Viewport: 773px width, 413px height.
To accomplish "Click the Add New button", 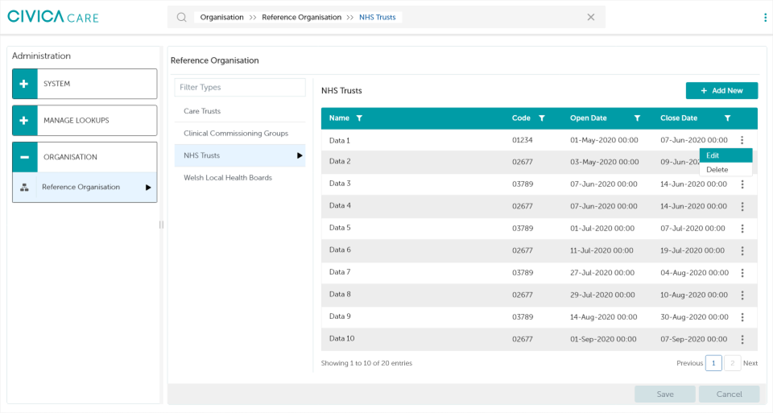I will 721,91.
